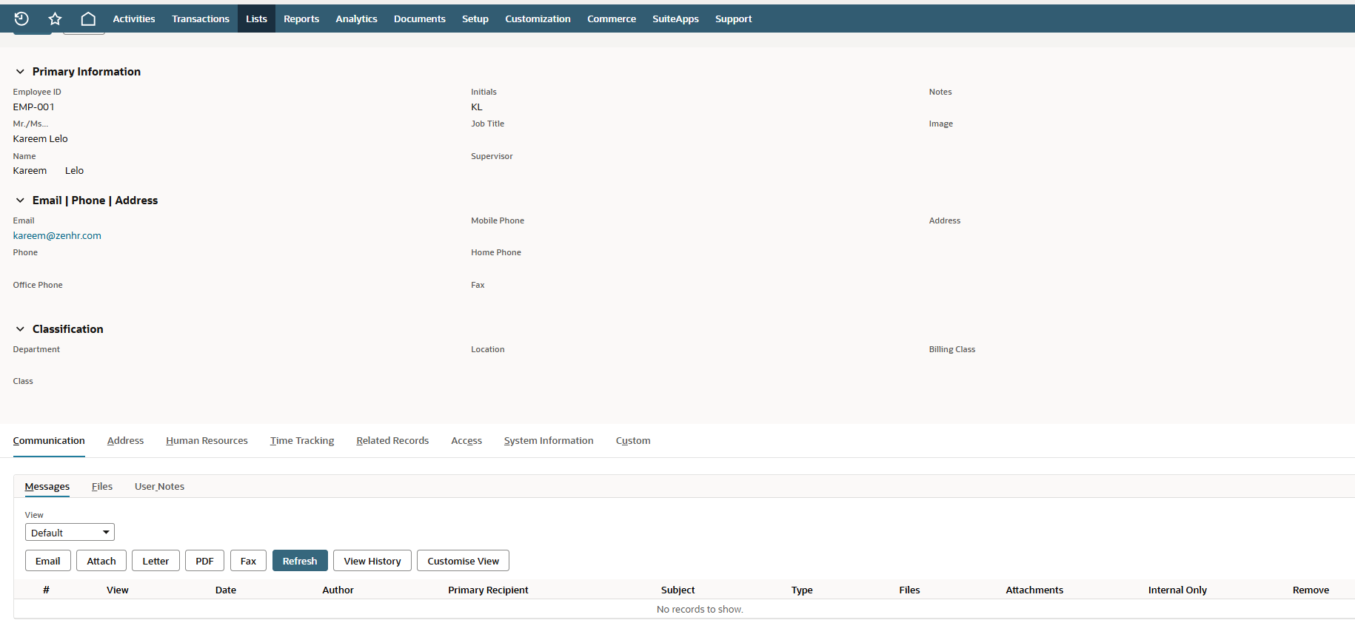Click the Attachments column header
The height and width of the screenshot is (620, 1355).
pos(1034,590)
